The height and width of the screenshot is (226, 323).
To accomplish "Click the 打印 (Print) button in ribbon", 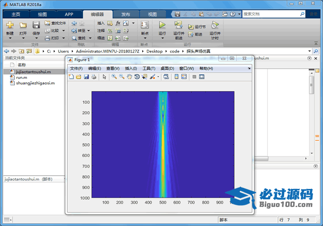I will click(52, 38).
